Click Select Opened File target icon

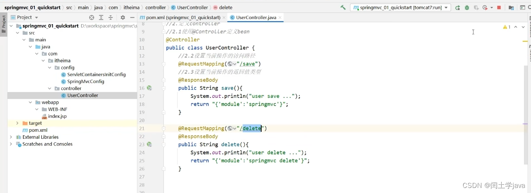pyautogui.click(x=91, y=18)
